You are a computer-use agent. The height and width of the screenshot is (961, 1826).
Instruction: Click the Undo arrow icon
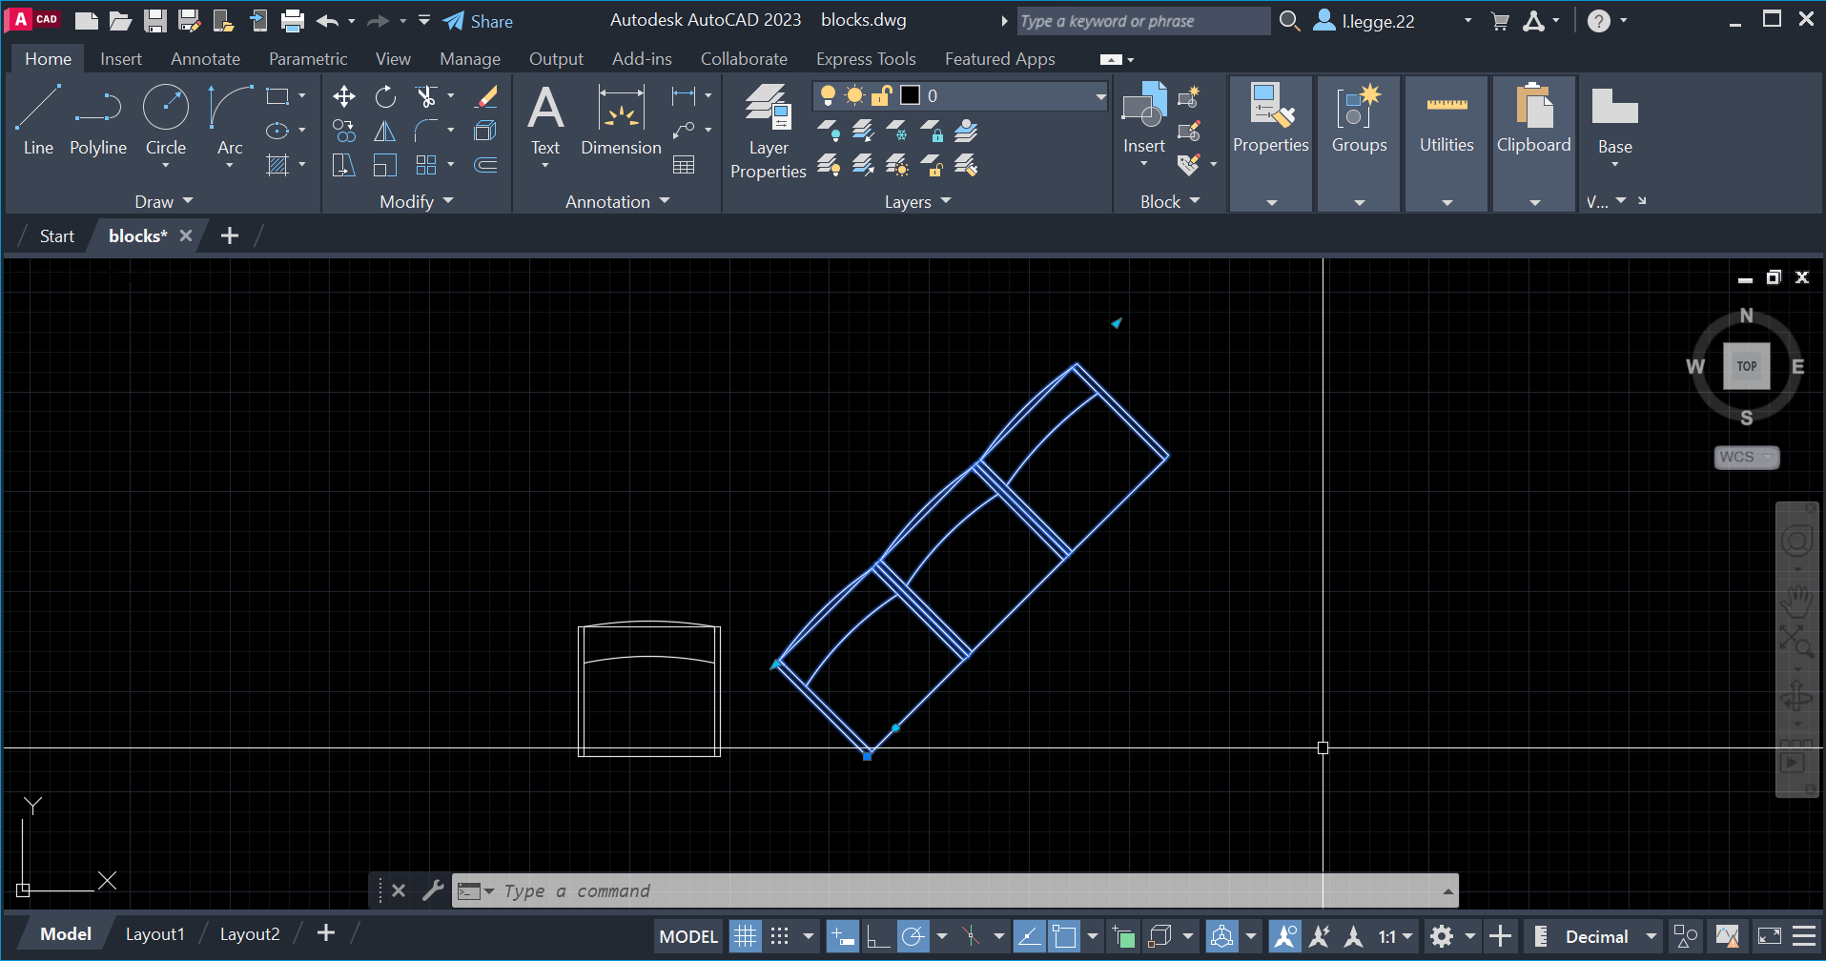(327, 21)
